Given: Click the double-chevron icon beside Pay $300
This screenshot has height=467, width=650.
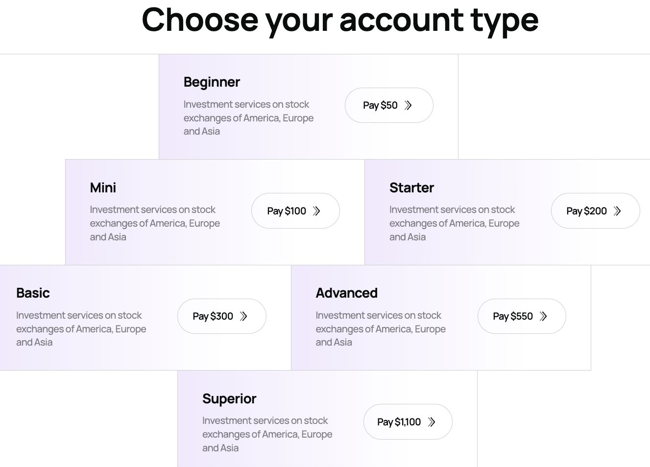Looking at the screenshot, I should 243,316.
